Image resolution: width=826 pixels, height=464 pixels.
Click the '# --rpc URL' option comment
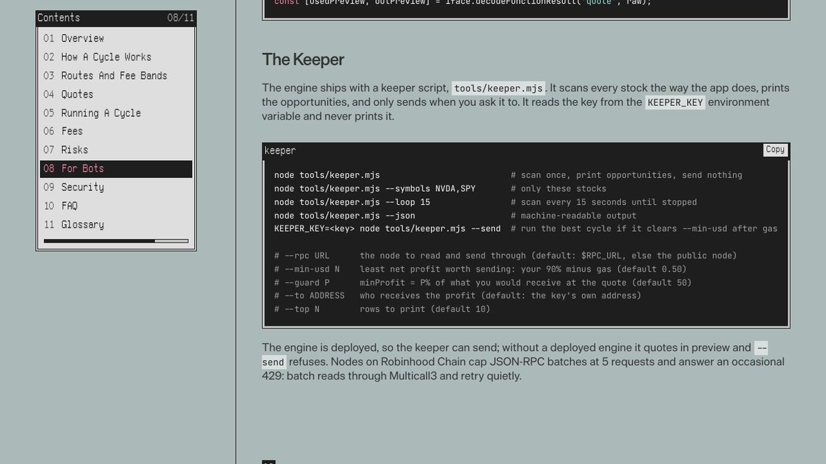click(505, 256)
